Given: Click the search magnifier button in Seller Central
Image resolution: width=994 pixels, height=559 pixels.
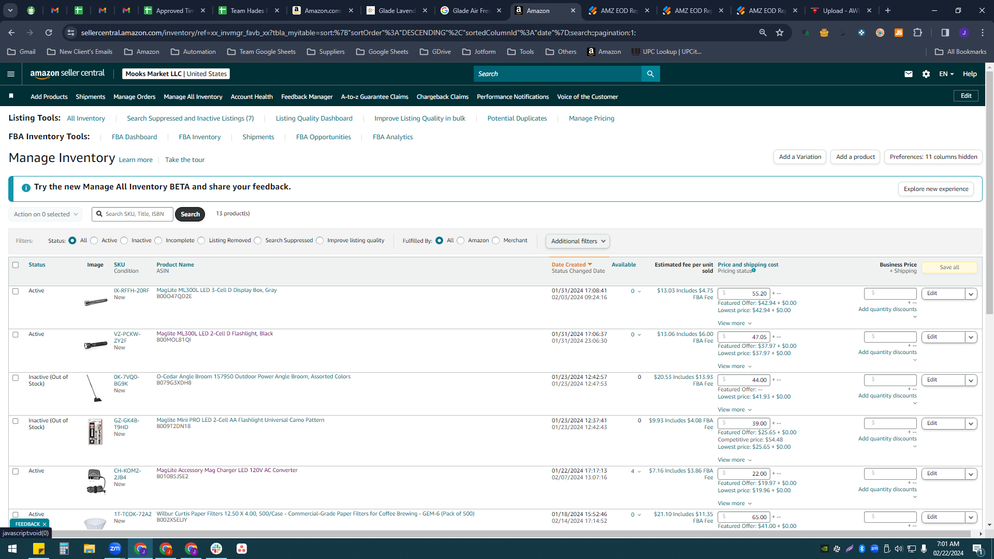Looking at the screenshot, I should click(x=650, y=74).
